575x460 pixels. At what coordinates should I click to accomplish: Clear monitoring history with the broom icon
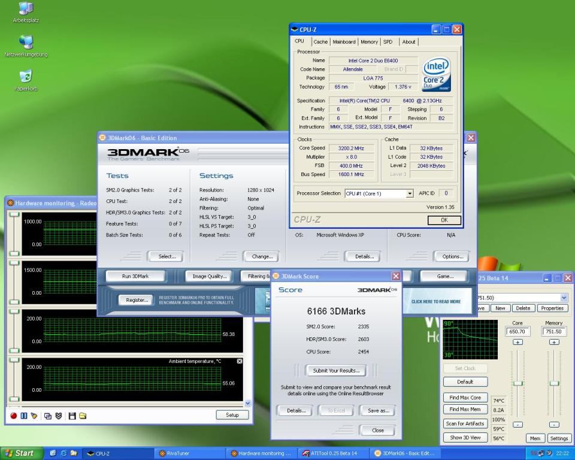point(34,416)
